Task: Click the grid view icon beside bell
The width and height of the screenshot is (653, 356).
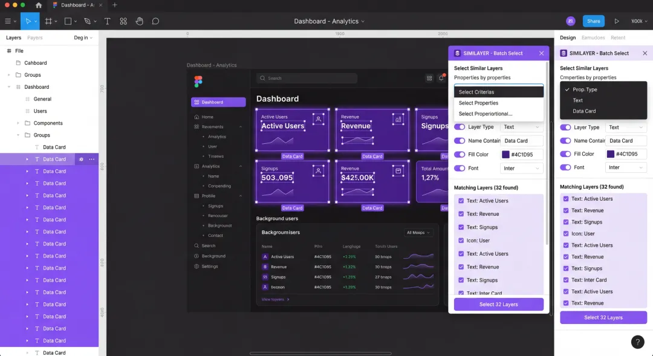Action: pyautogui.click(x=429, y=79)
